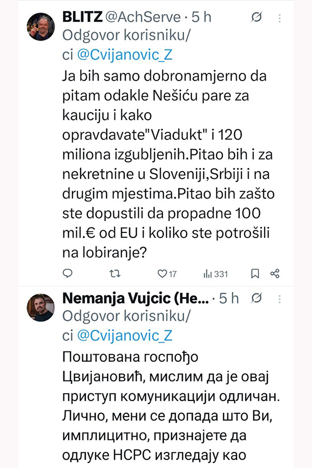Click the 5 h timestamp on Nemanja's tweet
This screenshot has height=468, width=312.
pyautogui.click(x=229, y=298)
